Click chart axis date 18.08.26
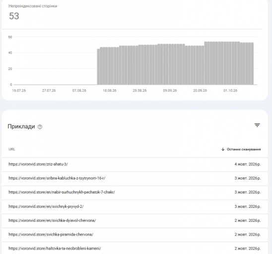Image resolution: width=272 pixels, height=254 pixels. (x=110, y=90)
